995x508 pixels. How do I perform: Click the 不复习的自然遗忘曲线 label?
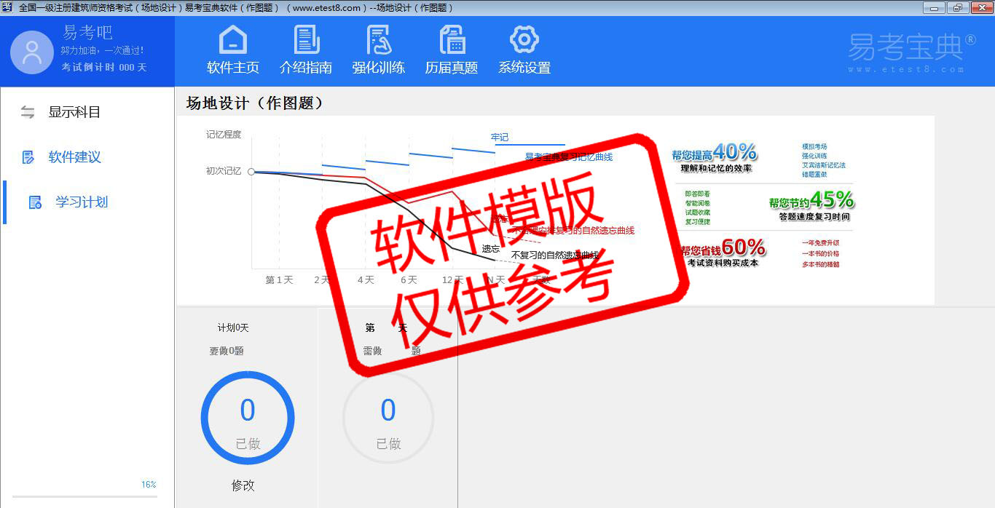coord(555,255)
